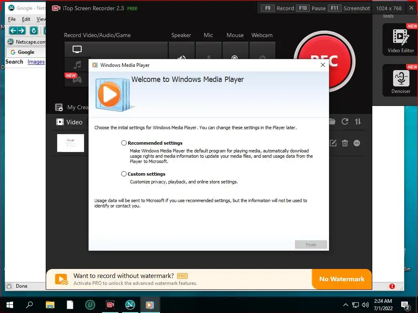Open the File menu in Netscape

pos(12,19)
